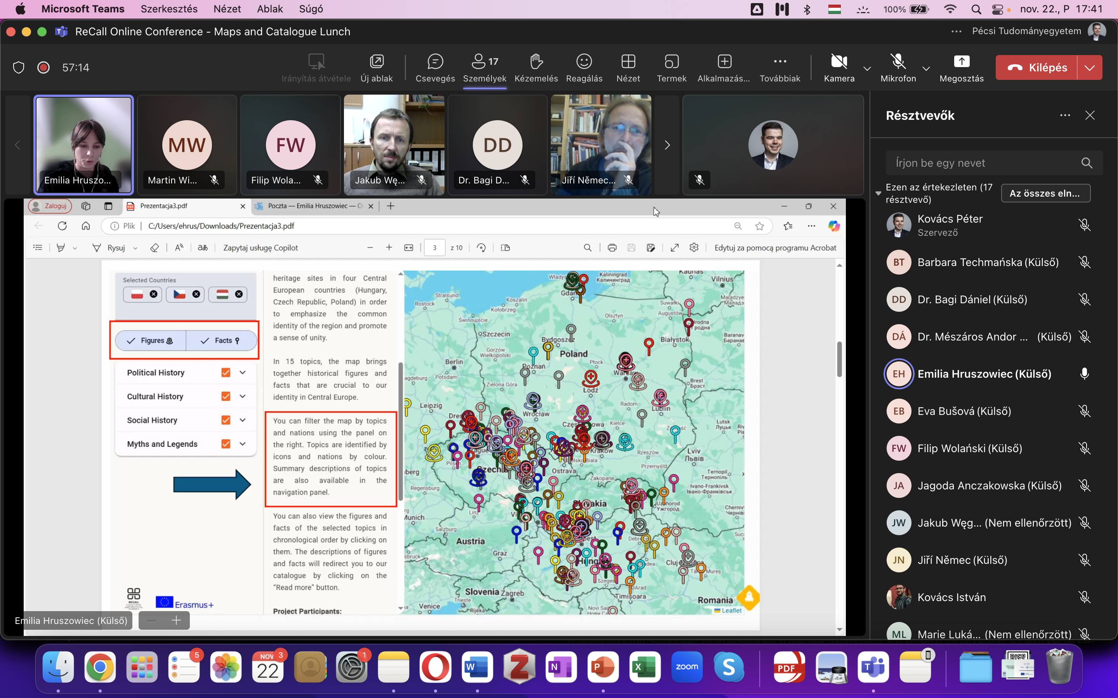
Task: Toggle Kovács Péter's microphone icon
Action: click(1084, 225)
